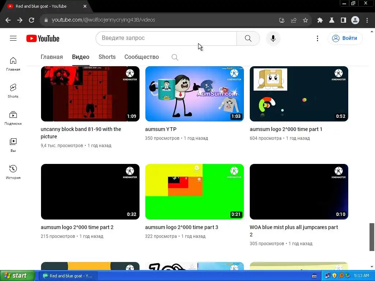Click the 5:13 AM system clock
Screen dimensions: 375x281
361,276
